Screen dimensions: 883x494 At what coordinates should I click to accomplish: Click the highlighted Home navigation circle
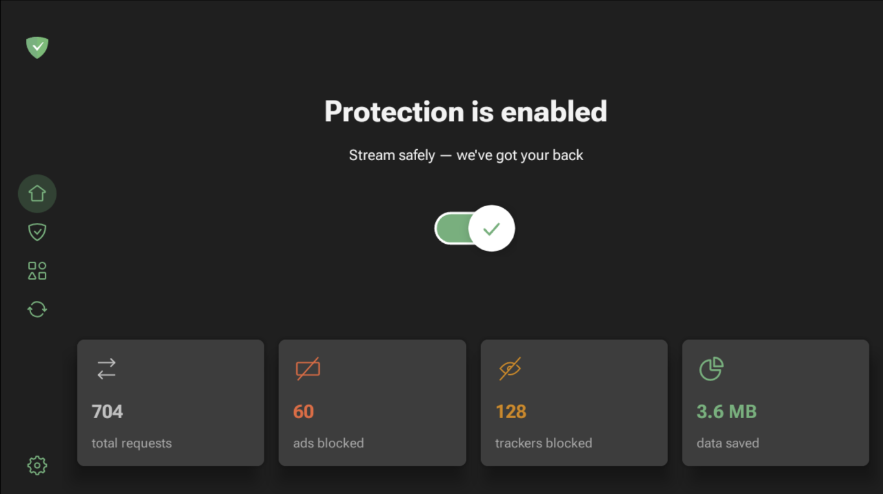click(x=37, y=193)
